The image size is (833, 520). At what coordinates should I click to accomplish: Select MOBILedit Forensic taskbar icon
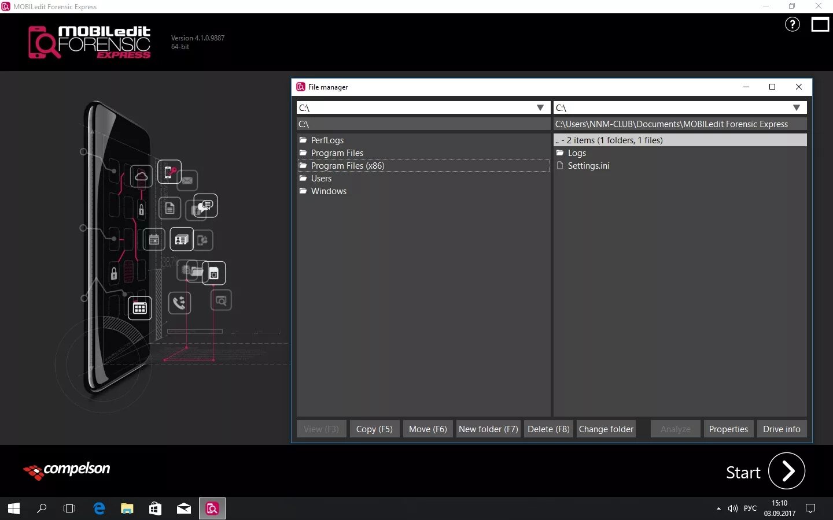tap(212, 508)
